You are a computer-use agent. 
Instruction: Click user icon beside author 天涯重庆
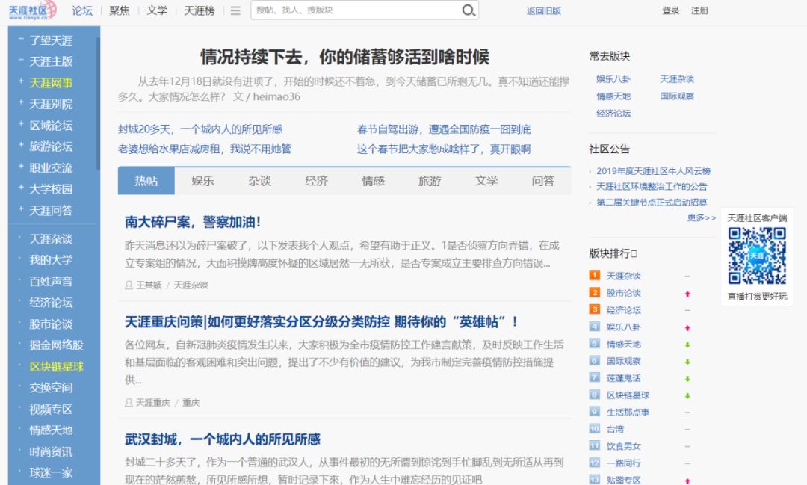tap(129, 402)
